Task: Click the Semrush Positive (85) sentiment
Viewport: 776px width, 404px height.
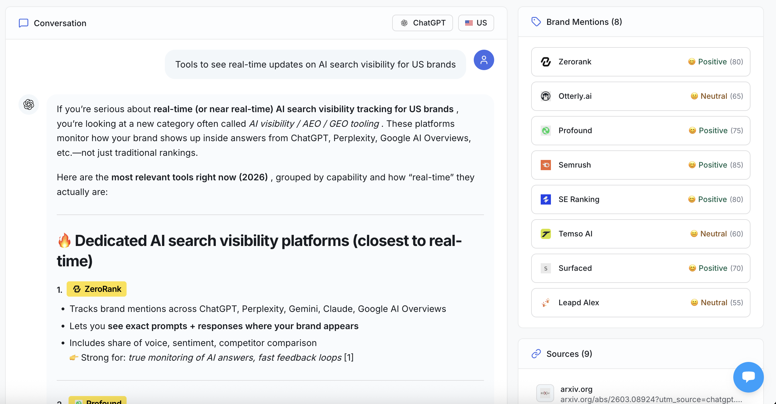Action: pos(716,165)
